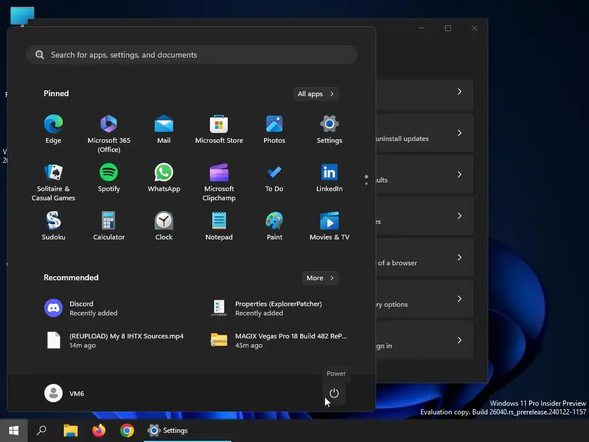This screenshot has height=442, width=589.
Task: Open taskbar Search
Action: [x=41, y=430]
